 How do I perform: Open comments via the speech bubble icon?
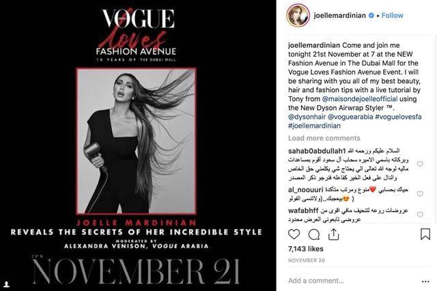(x=314, y=234)
